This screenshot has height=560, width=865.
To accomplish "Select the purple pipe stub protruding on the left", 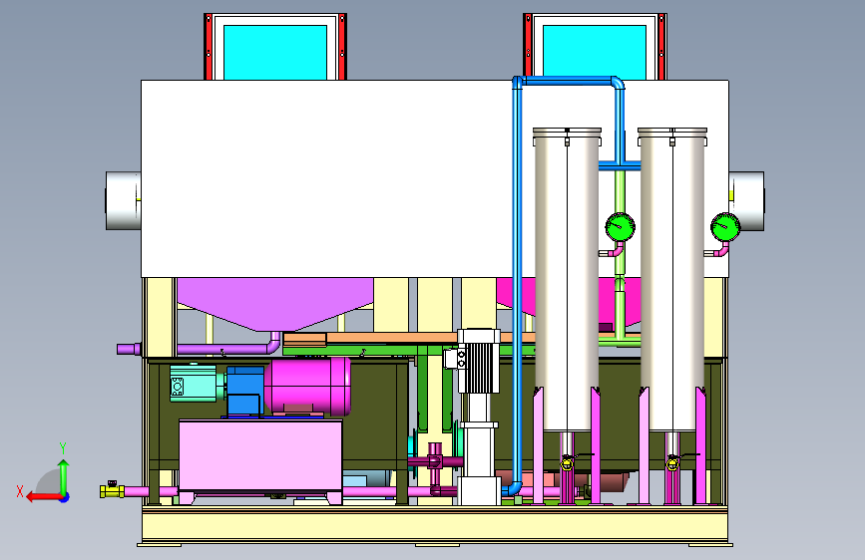I will pos(129,349).
